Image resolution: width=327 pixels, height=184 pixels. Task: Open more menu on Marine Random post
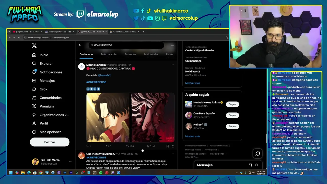pos(173,65)
